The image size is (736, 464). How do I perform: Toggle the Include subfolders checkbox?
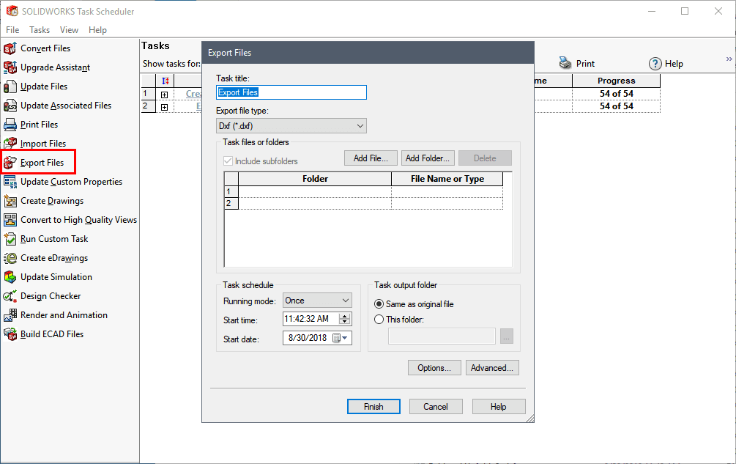coord(228,161)
